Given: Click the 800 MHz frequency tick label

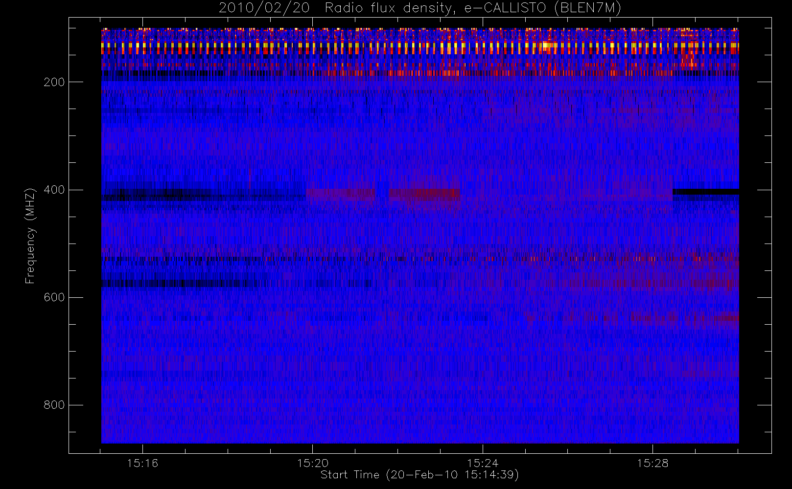Looking at the screenshot, I should [54, 405].
